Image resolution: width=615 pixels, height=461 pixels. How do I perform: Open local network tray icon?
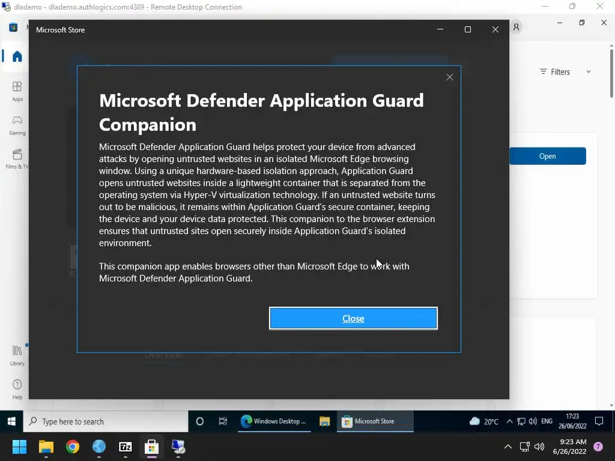click(x=524, y=447)
